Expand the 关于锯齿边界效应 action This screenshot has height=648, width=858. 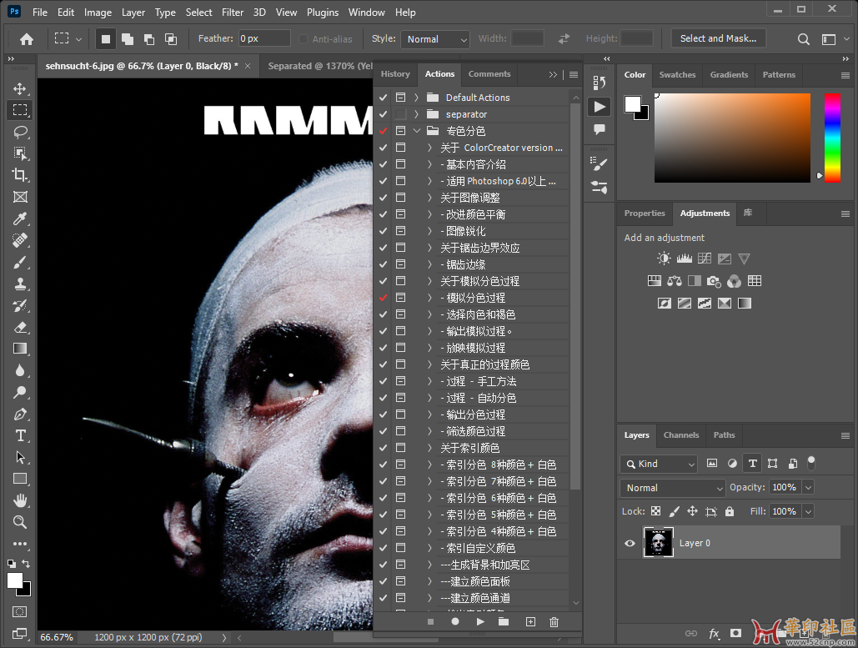[429, 248]
